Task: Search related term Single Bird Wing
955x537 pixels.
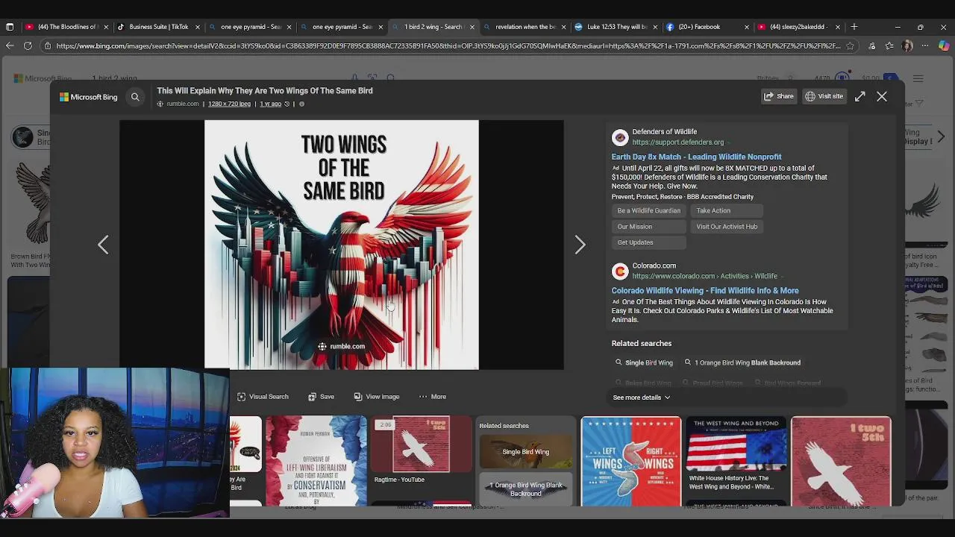Action: coord(644,362)
